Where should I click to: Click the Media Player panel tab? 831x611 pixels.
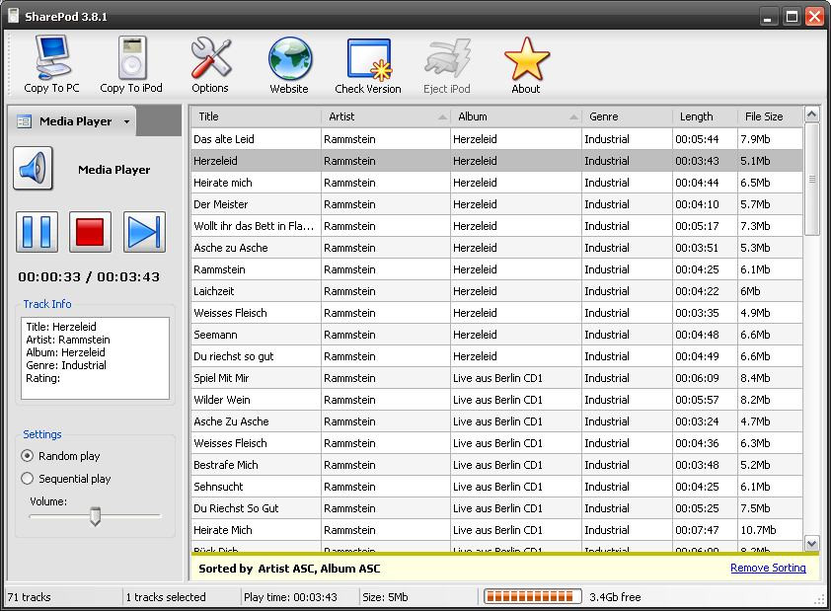[71, 121]
